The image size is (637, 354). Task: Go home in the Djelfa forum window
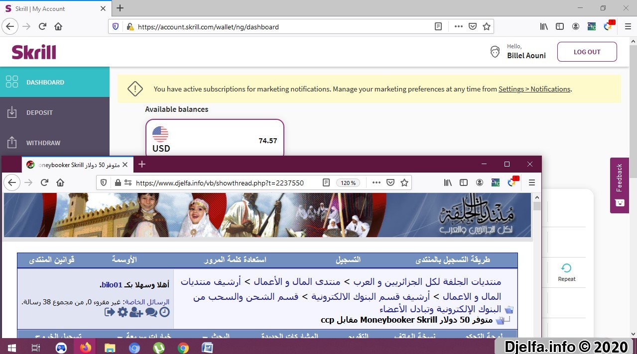pos(60,182)
